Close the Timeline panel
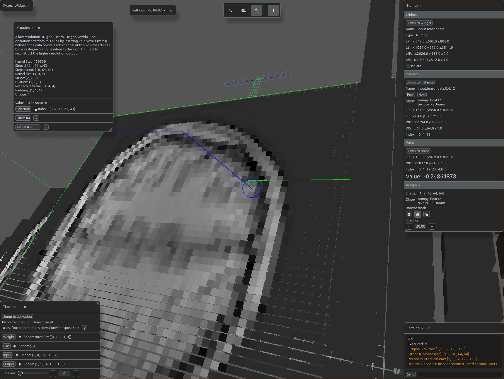This screenshot has width=504, height=379. click(25, 307)
